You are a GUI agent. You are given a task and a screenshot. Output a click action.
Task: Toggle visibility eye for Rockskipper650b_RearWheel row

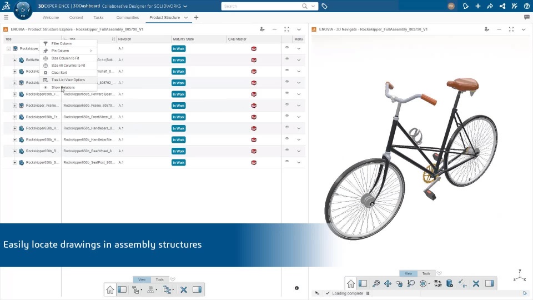tap(287, 150)
